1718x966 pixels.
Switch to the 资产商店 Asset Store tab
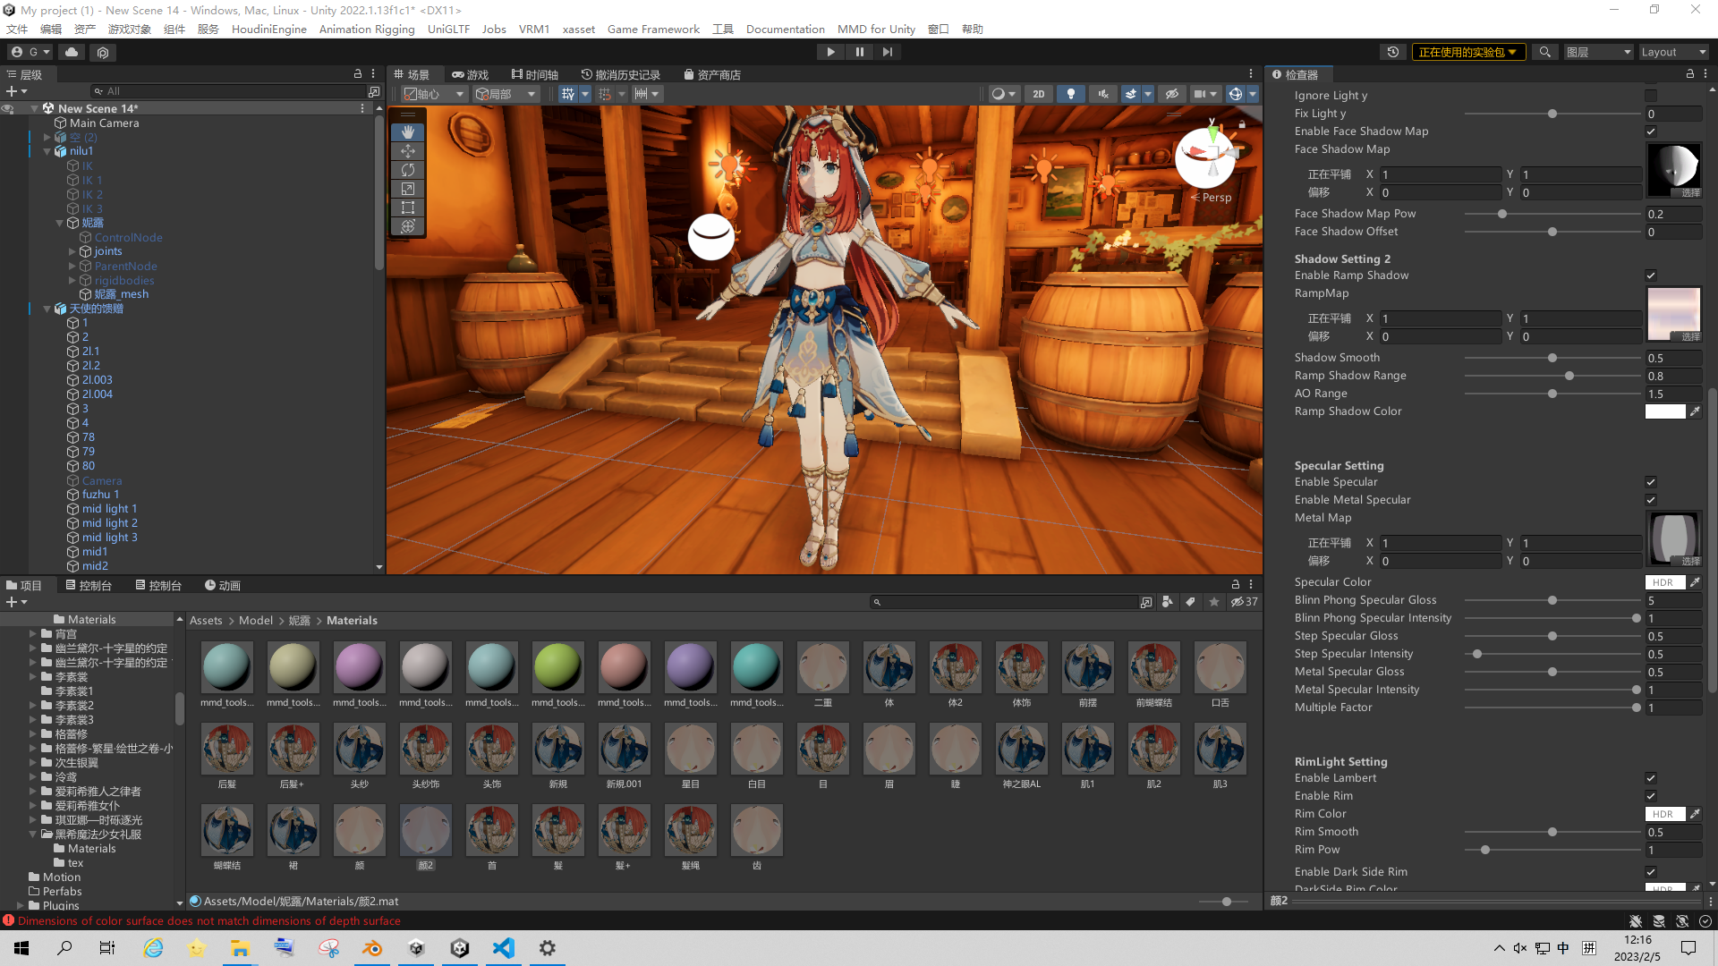coord(712,74)
